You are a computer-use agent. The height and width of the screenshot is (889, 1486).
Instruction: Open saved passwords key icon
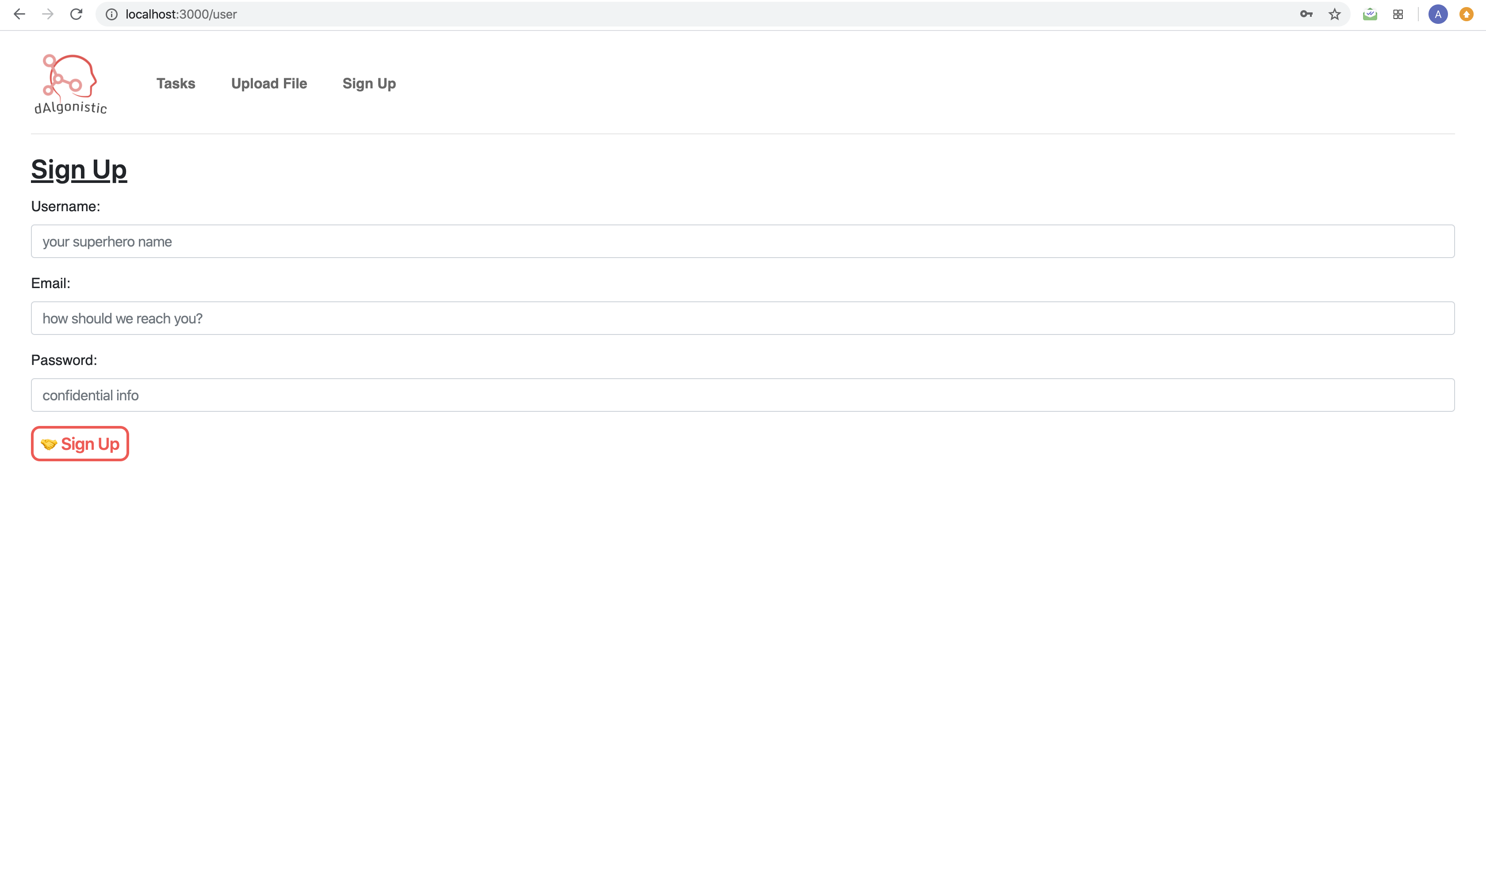point(1306,15)
